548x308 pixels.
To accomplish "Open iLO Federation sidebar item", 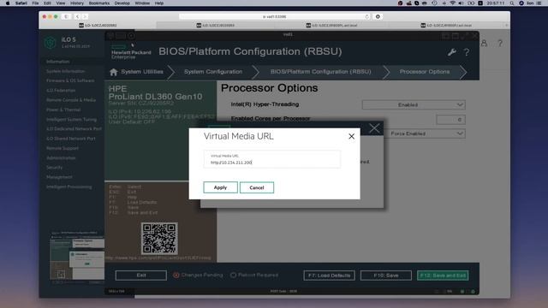I will pos(61,91).
